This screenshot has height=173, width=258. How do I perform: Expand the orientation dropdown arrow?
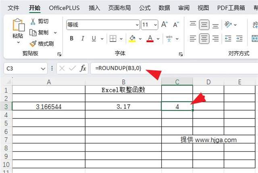tap(235, 25)
